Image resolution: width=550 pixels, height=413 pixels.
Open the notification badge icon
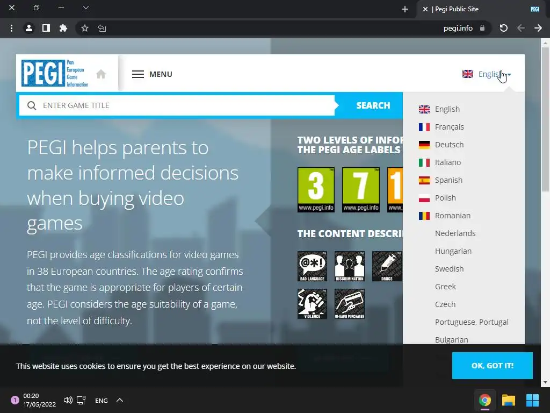15,400
